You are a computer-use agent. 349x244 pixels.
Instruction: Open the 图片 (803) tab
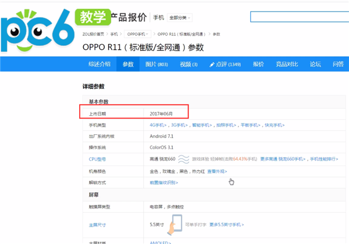point(156,64)
